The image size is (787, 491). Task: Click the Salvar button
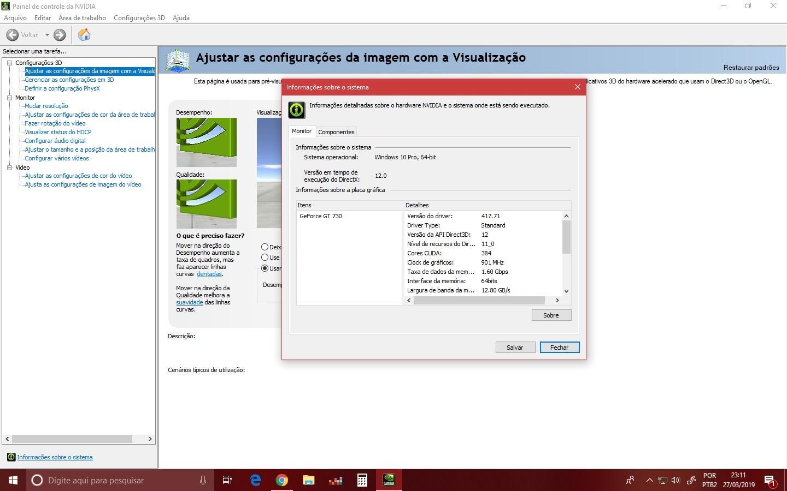click(515, 348)
